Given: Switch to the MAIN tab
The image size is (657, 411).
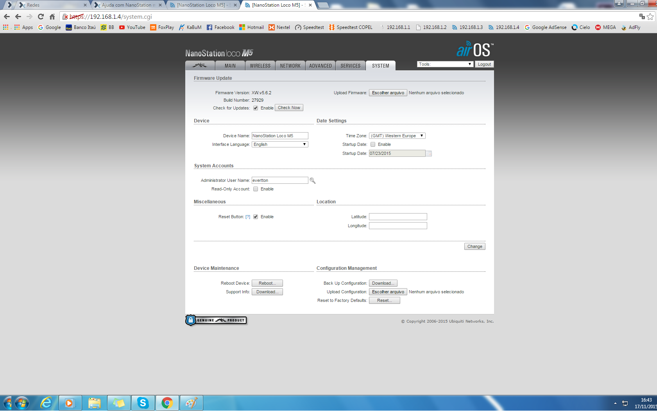Looking at the screenshot, I should click(x=230, y=66).
